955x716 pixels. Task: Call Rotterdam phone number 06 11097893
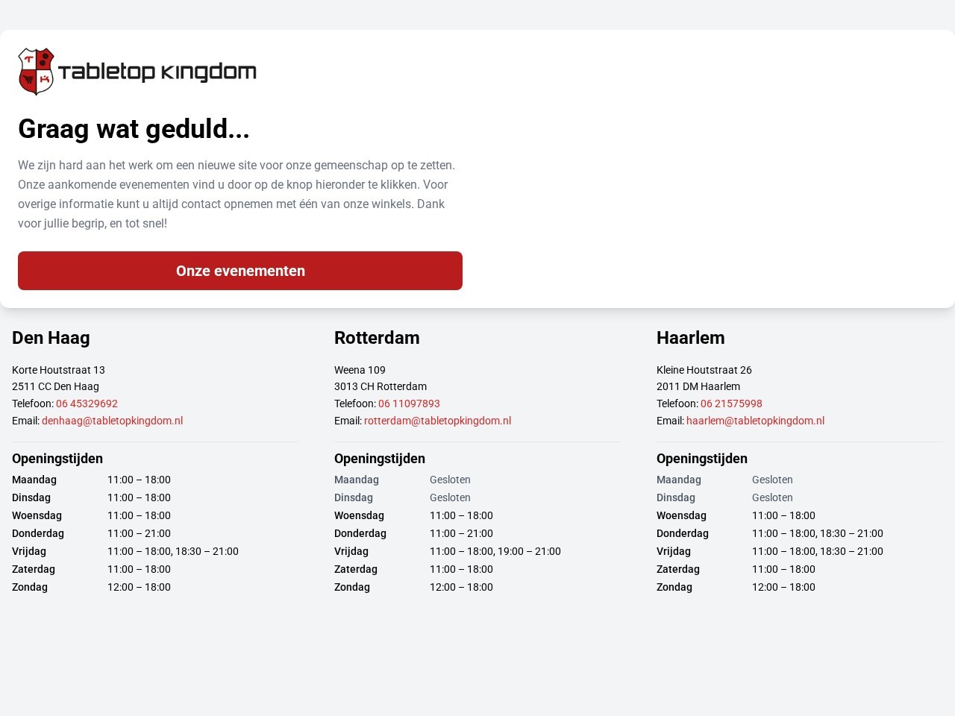pyautogui.click(x=409, y=403)
